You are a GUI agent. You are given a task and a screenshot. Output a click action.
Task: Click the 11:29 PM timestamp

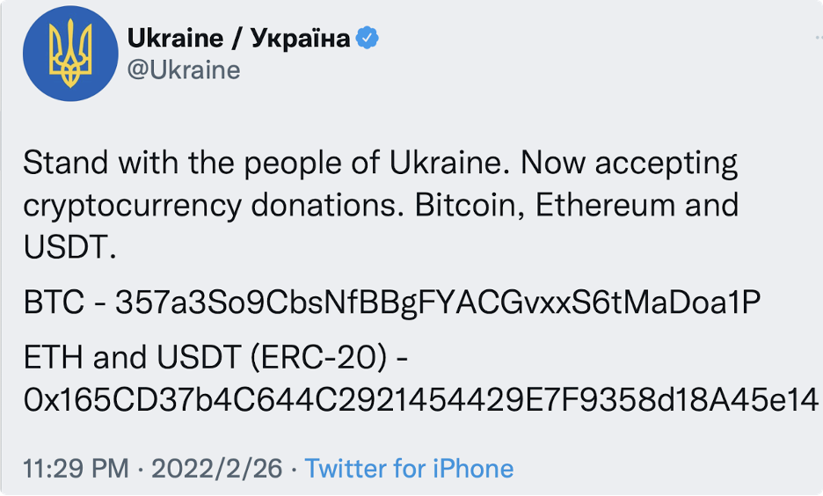(x=76, y=468)
